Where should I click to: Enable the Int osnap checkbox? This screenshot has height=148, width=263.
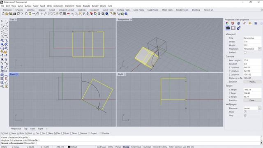(41, 133)
